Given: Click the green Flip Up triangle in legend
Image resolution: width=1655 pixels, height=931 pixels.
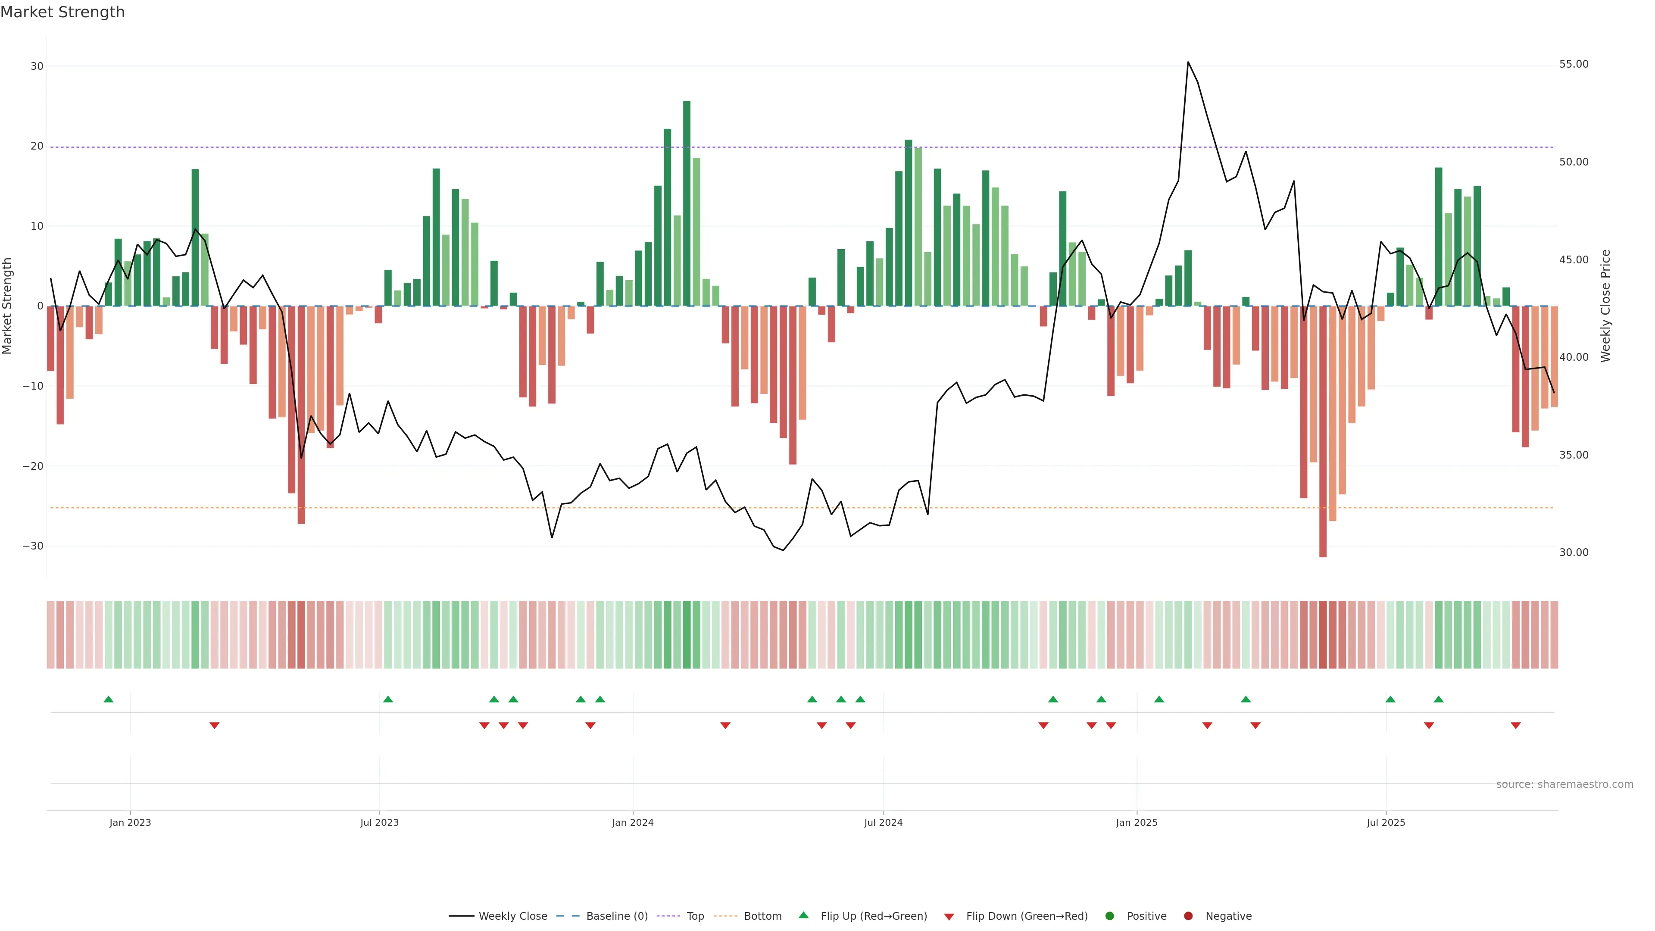Looking at the screenshot, I should pos(803,915).
